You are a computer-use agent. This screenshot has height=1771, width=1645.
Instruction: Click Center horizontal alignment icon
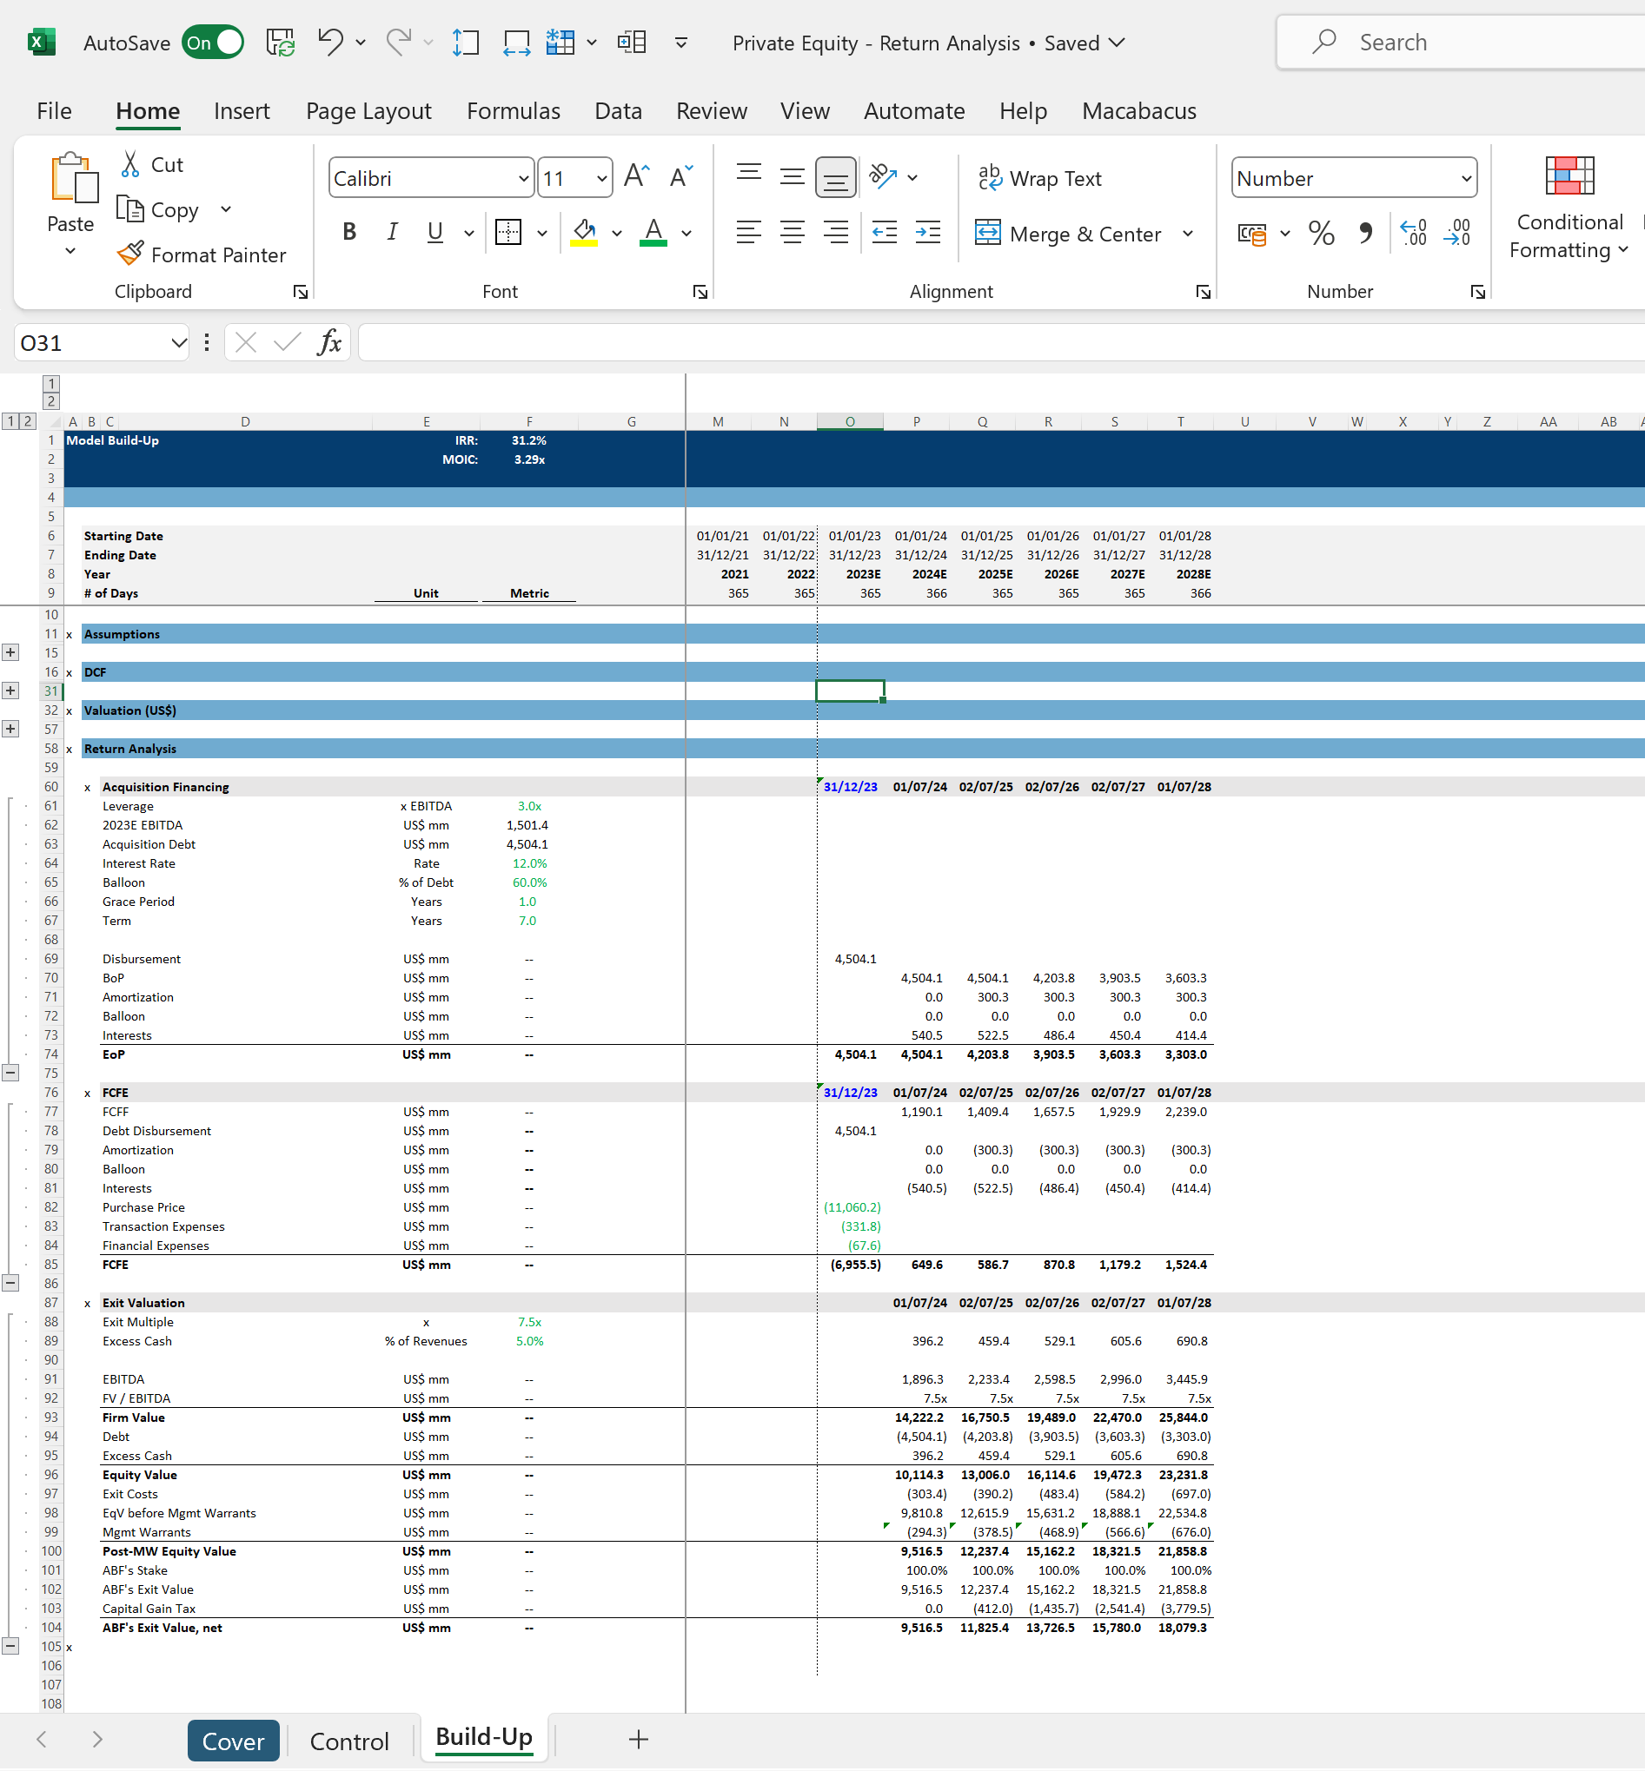coord(792,233)
